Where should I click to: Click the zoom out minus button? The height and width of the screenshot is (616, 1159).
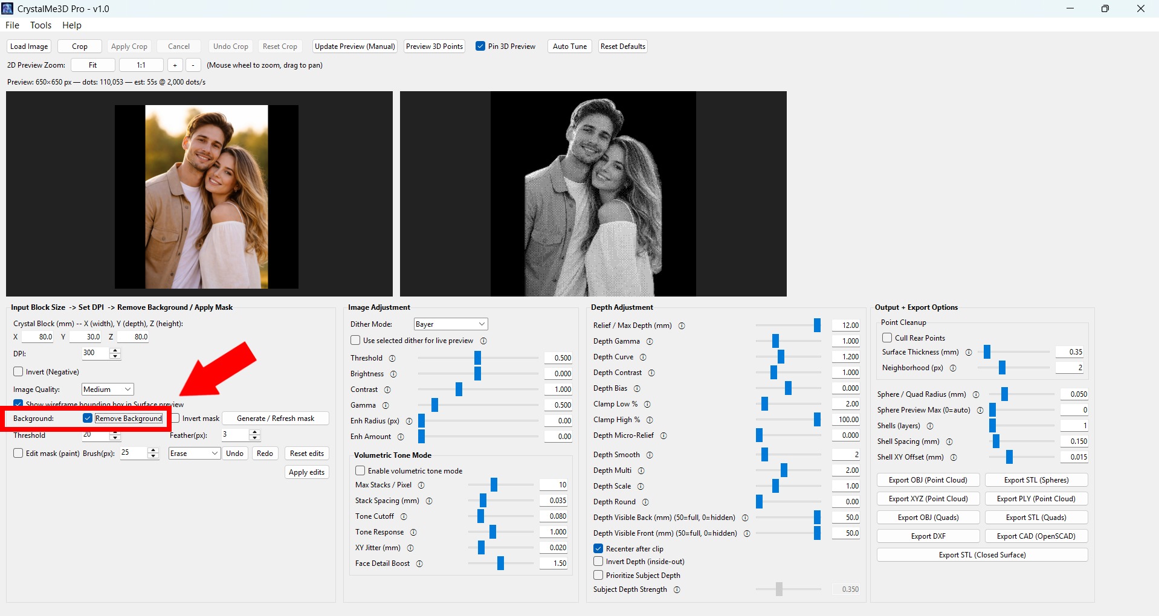click(193, 65)
